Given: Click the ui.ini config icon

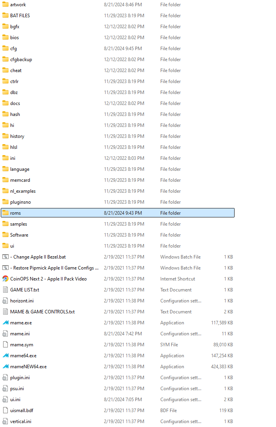Looking at the screenshot, I should (5, 400).
